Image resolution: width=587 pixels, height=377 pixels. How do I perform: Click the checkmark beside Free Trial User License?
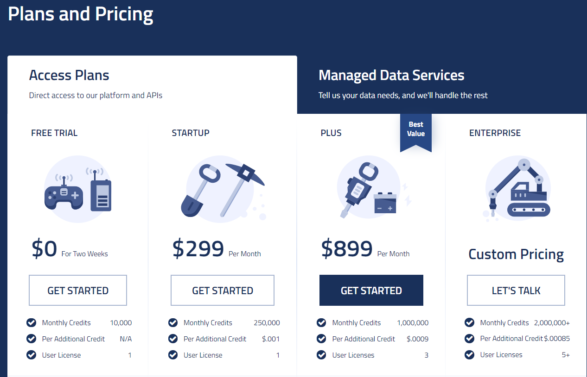coord(31,355)
